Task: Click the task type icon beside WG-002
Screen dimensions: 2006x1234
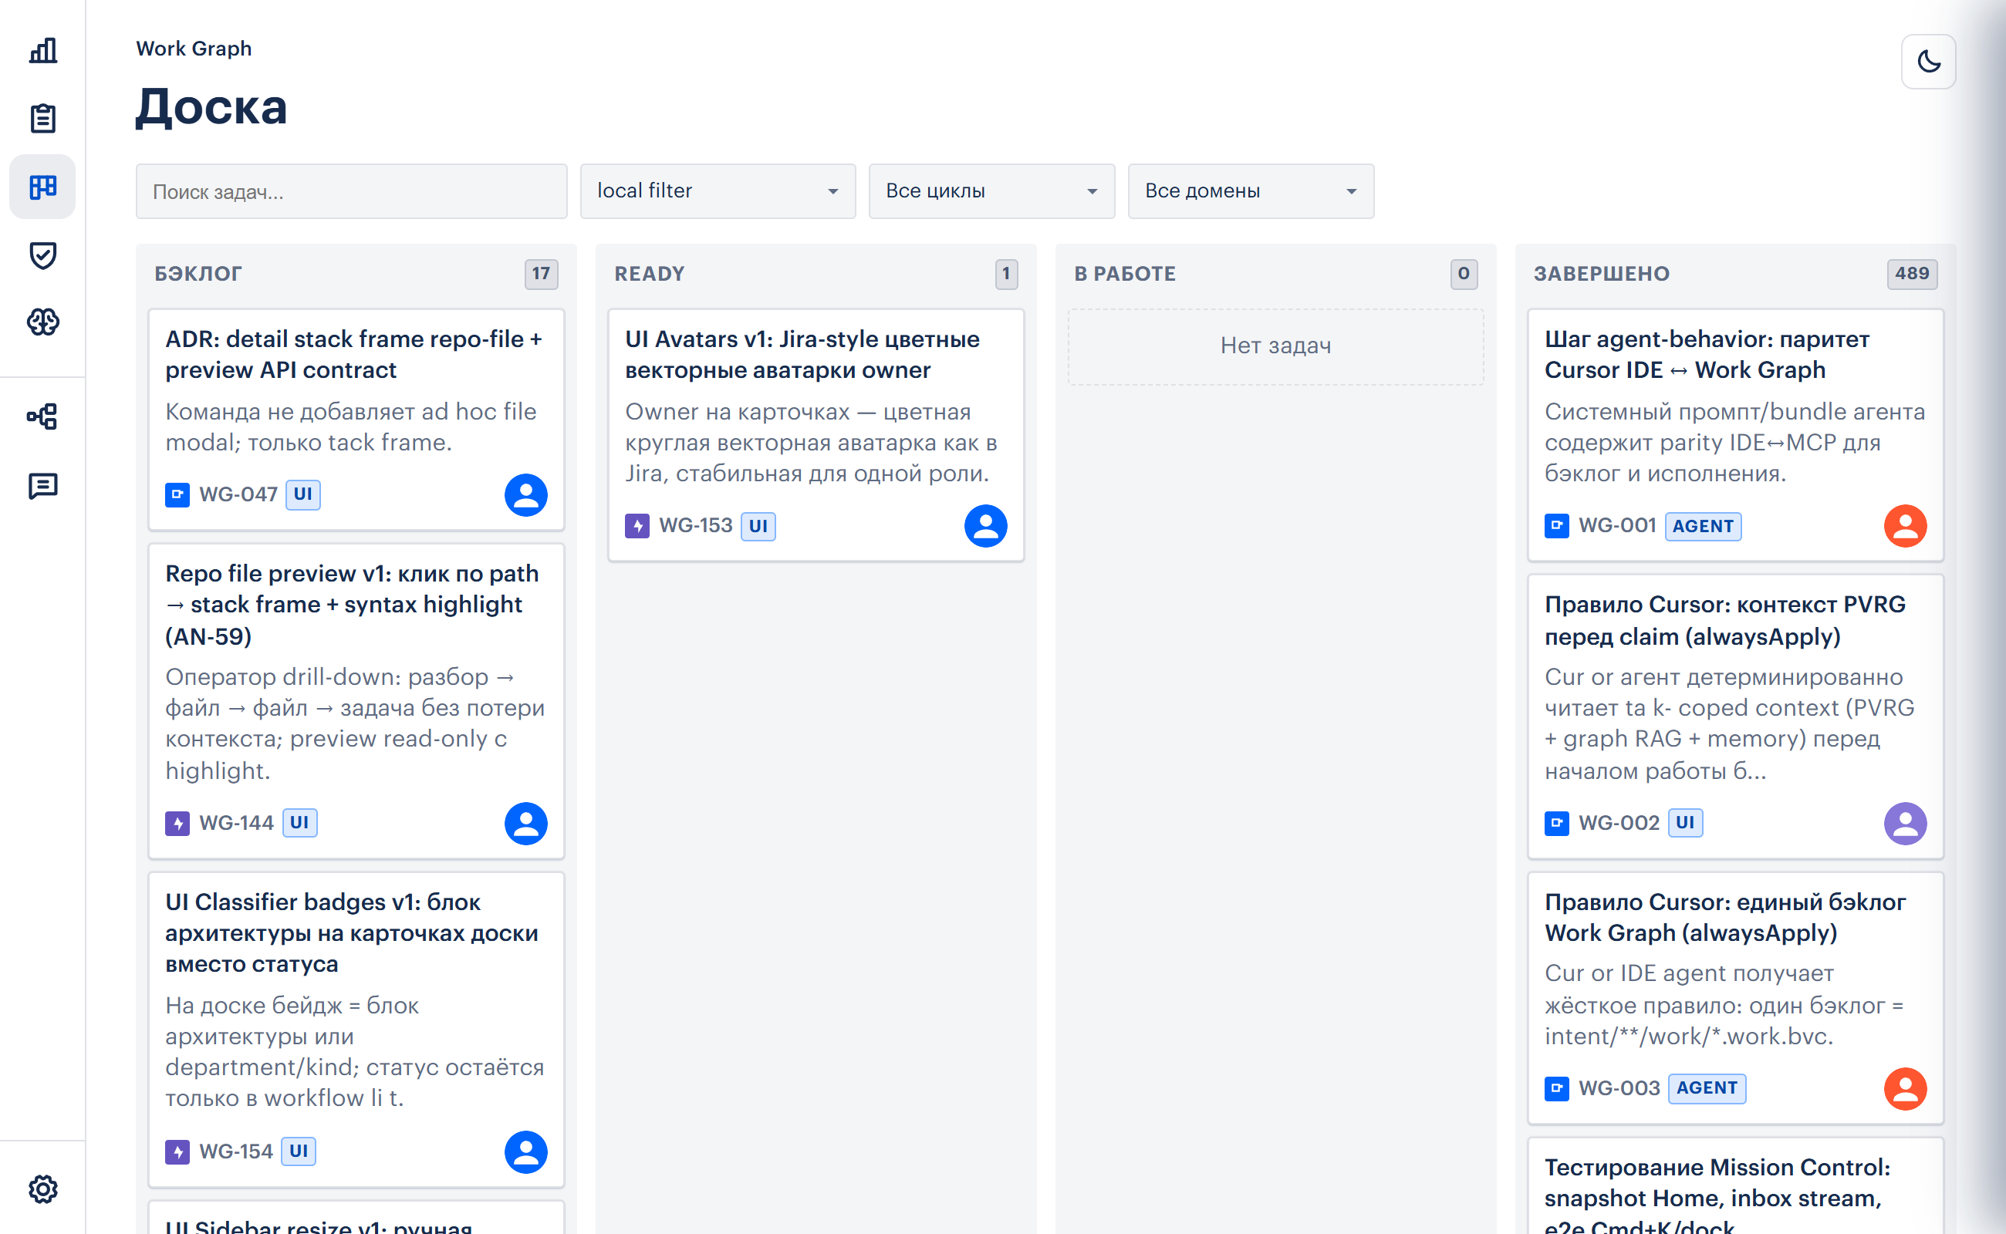Action: [x=1556, y=823]
